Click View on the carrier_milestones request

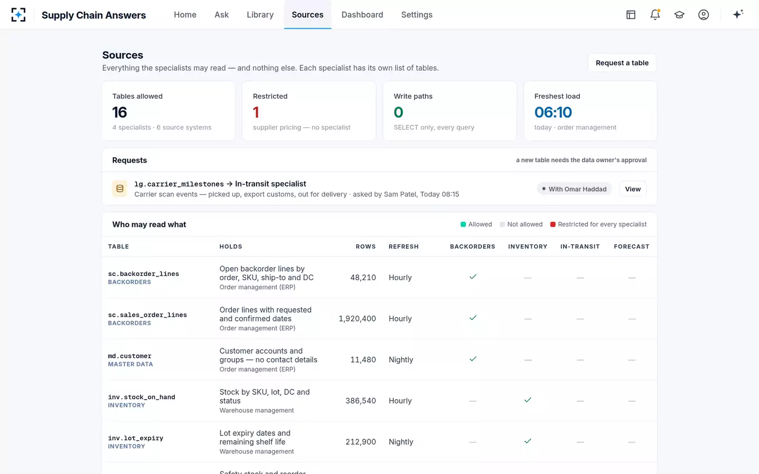coord(632,189)
